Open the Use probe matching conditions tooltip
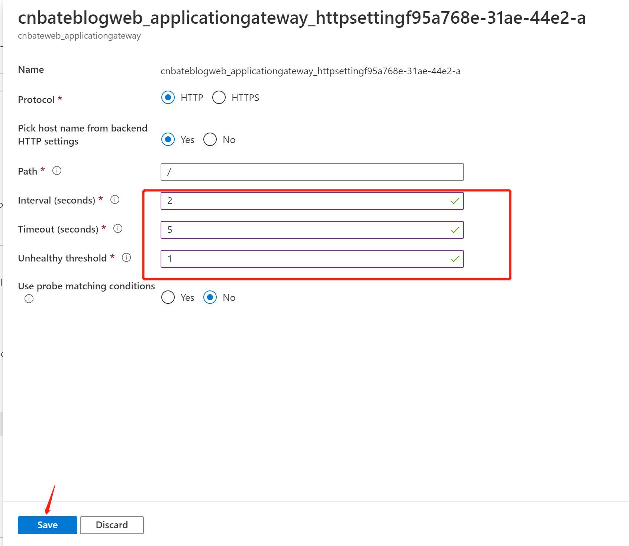This screenshot has height=546, width=629. 29,298
